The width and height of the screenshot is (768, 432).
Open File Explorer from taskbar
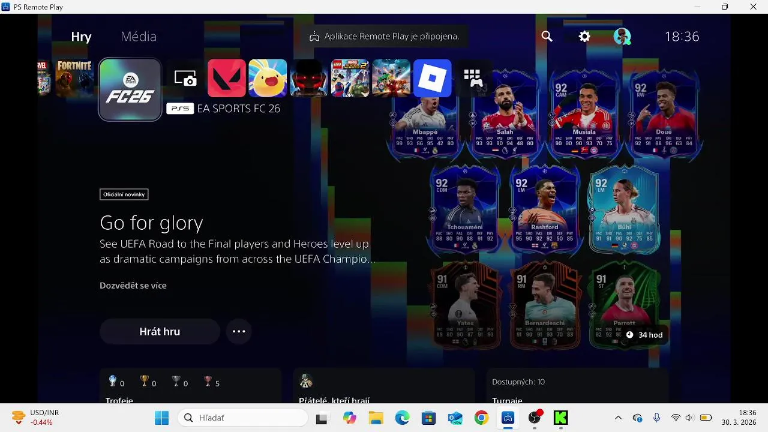[x=376, y=418]
